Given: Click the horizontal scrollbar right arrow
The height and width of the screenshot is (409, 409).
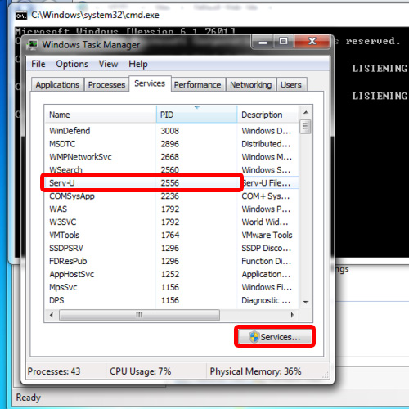Looking at the screenshot, I should click(x=292, y=315).
